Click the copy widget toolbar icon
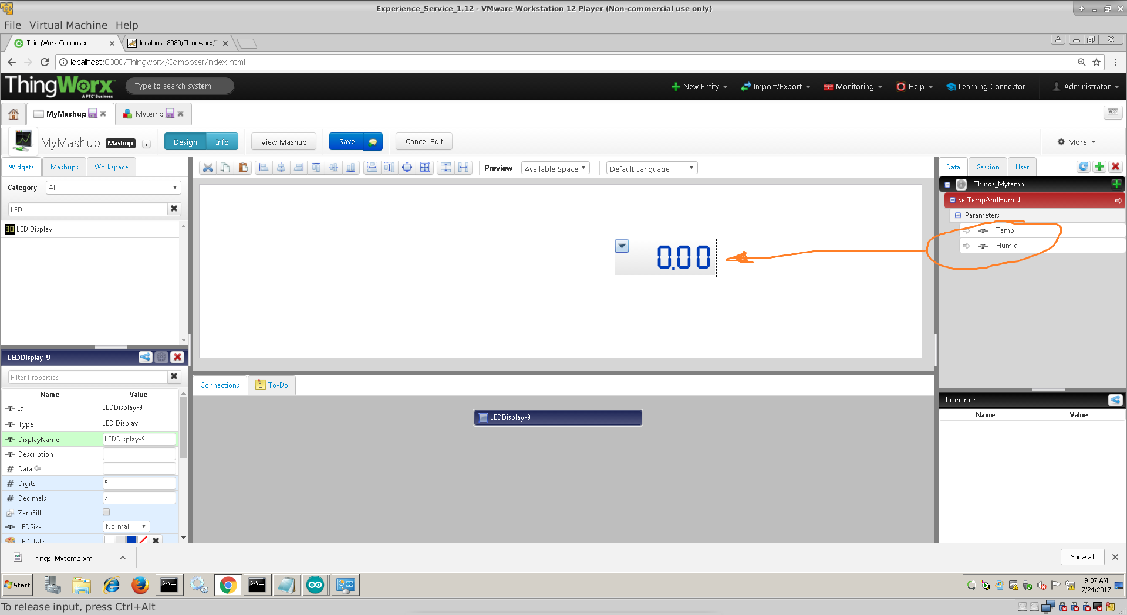The image size is (1127, 615). pos(225,168)
